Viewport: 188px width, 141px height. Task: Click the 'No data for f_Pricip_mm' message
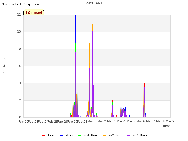[x=20, y=4]
